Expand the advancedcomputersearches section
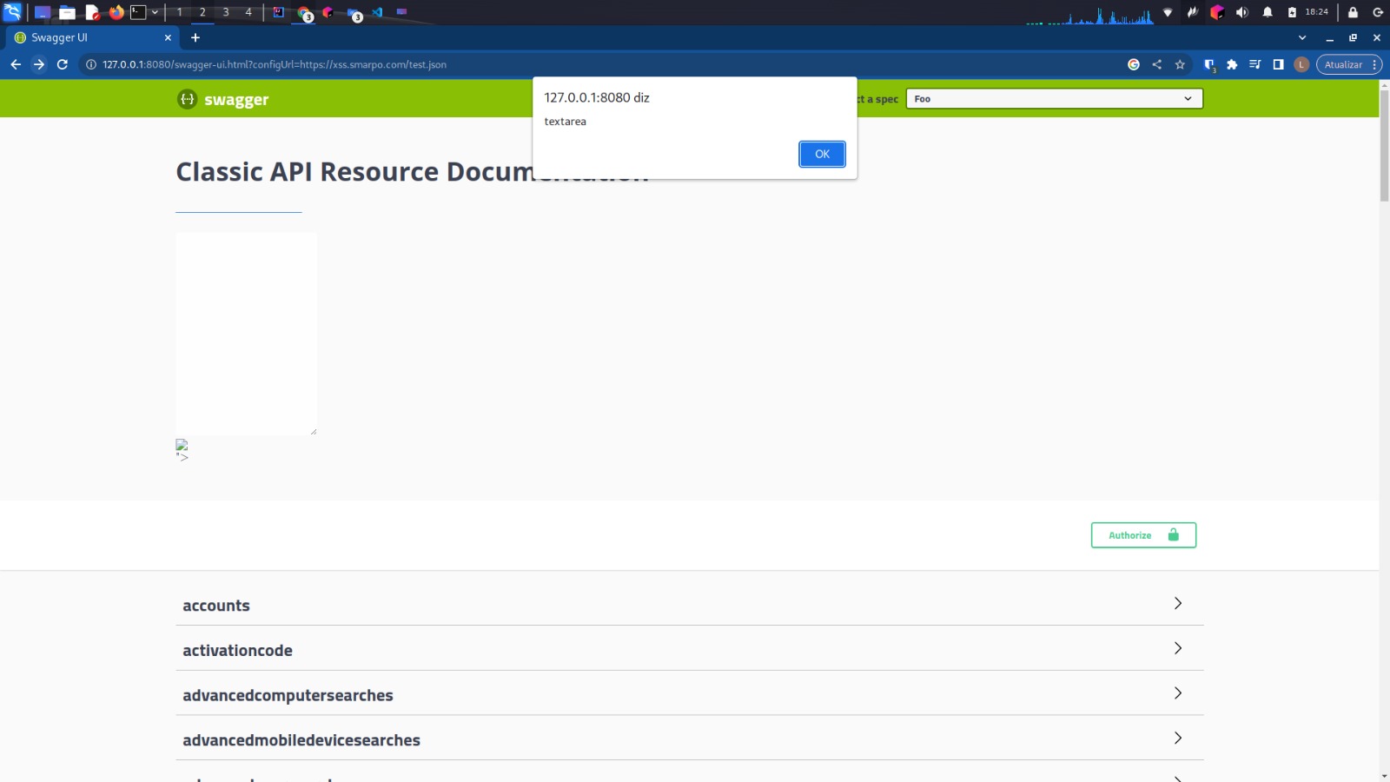The image size is (1390, 782). (x=690, y=694)
